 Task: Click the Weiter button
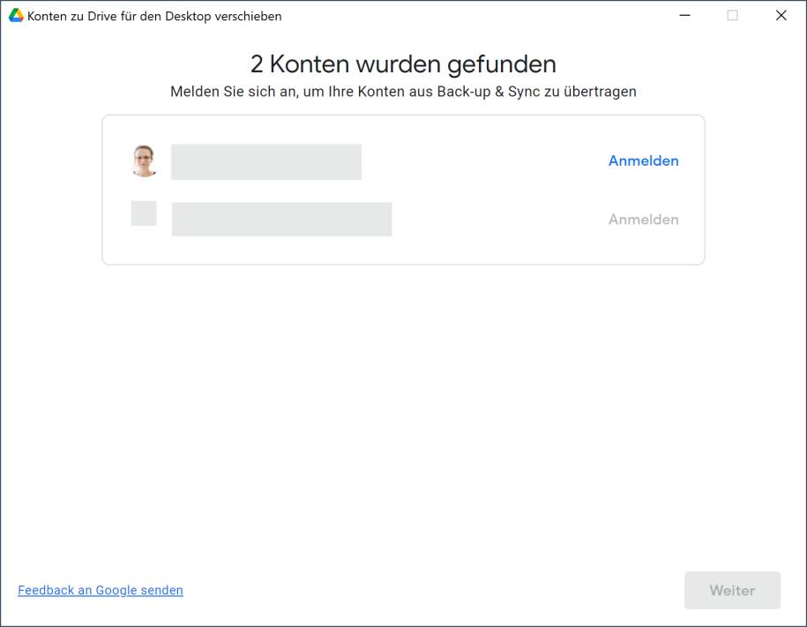(x=732, y=590)
